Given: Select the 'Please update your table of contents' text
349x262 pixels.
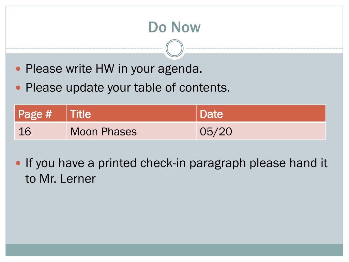Looking at the screenshot, I should 127,88.
